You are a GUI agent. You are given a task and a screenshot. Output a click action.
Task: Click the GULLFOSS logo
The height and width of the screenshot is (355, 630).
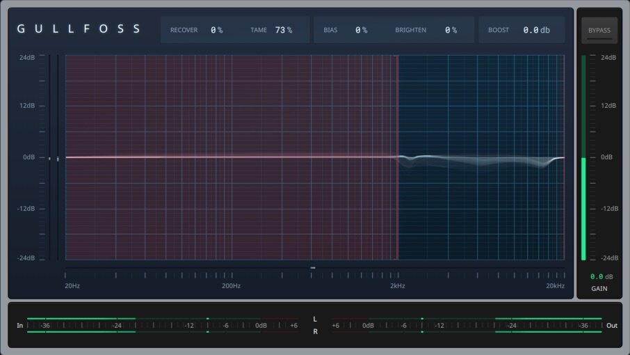(x=79, y=29)
